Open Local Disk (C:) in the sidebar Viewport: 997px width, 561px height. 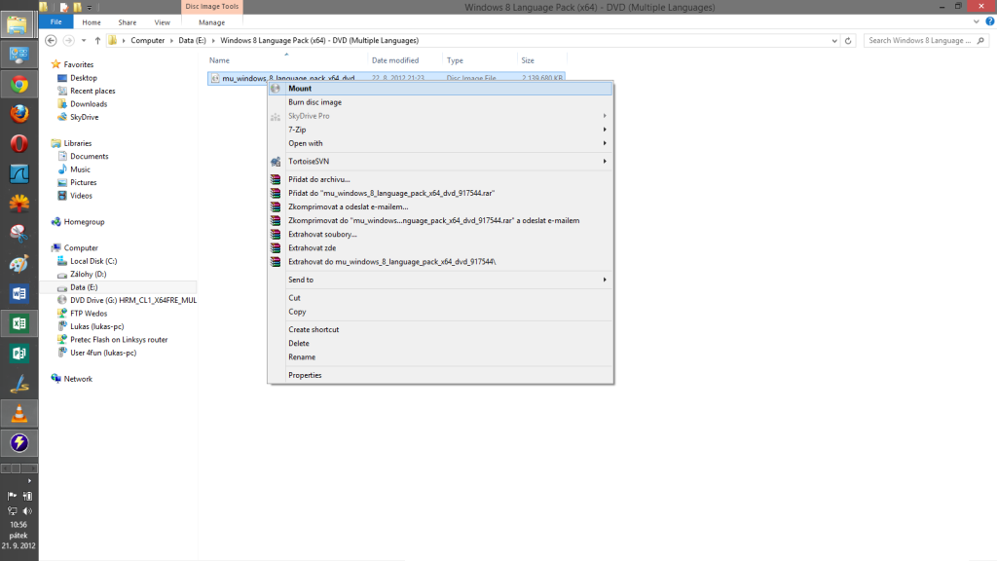click(93, 261)
